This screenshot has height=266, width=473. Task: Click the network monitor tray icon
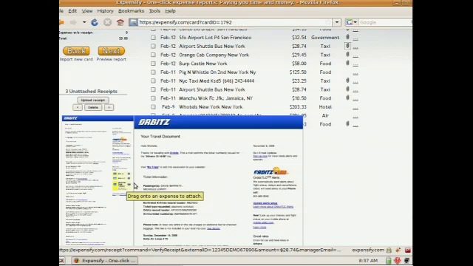[406, 261]
